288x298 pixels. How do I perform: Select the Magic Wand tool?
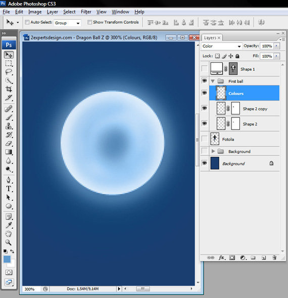[x=9, y=80]
